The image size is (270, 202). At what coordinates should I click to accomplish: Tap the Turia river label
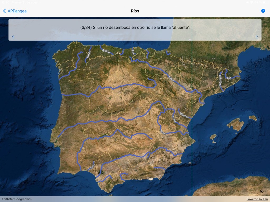(174, 118)
